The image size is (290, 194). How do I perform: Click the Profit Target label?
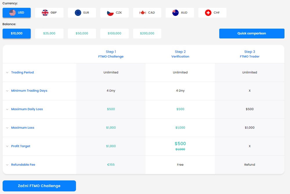click(21, 146)
